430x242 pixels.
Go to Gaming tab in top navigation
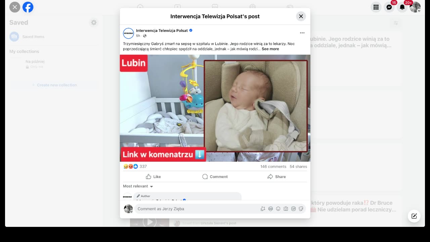tap(290, 6)
